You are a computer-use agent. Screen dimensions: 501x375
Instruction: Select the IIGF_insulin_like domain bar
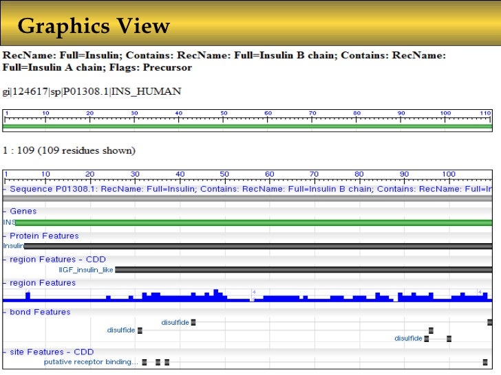pos(303,270)
